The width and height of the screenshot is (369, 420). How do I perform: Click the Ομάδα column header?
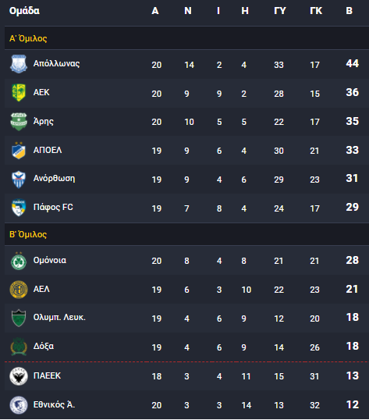tap(24, 11)
